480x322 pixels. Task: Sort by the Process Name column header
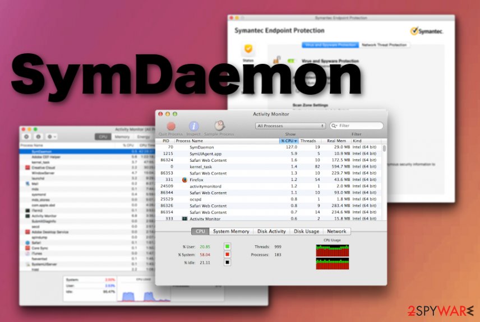[x=227, y=141]
